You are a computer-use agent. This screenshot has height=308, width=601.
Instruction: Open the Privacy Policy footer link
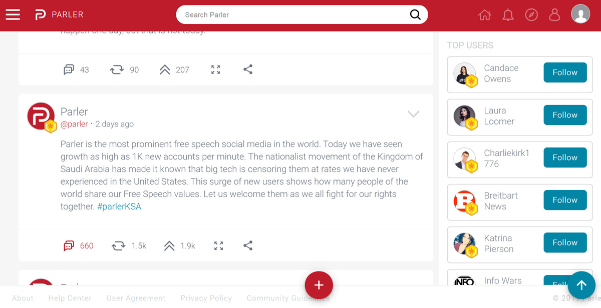206,298
